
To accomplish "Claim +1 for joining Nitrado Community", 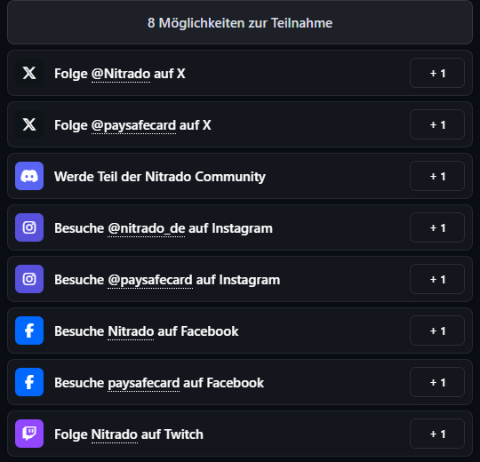I will [437, 176].
